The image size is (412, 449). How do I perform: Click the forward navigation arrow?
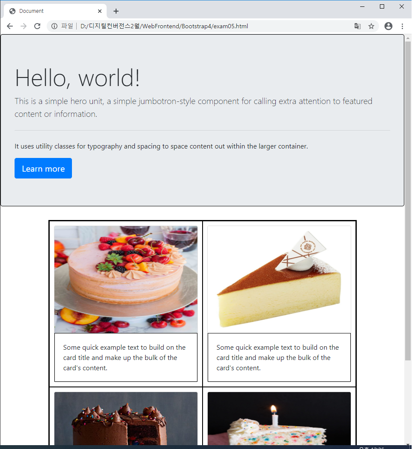pyautogui.click(x=24, y=27)
